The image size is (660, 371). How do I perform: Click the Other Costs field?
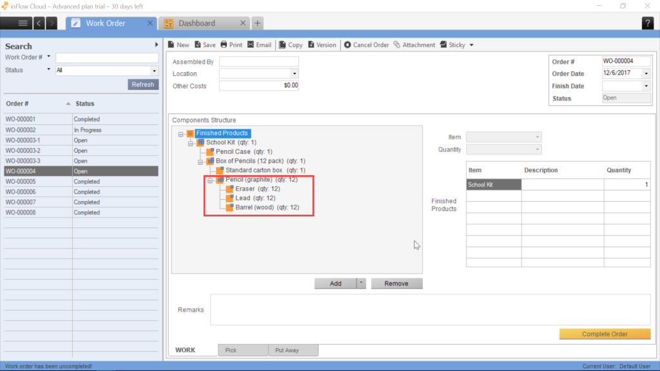[x=259, y=86]
